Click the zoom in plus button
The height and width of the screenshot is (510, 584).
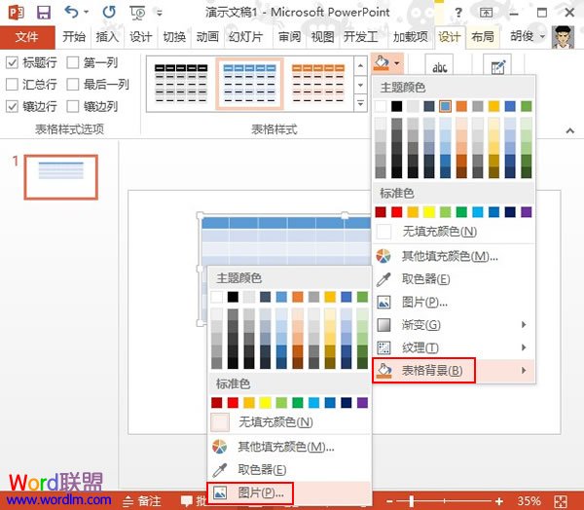click(x=499, y=501)
